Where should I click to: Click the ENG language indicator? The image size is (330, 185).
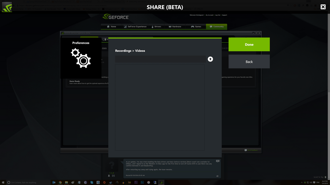[x=318, y=182]
